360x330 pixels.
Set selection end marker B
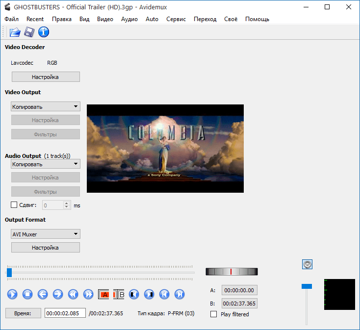click(x=119, y=294)
